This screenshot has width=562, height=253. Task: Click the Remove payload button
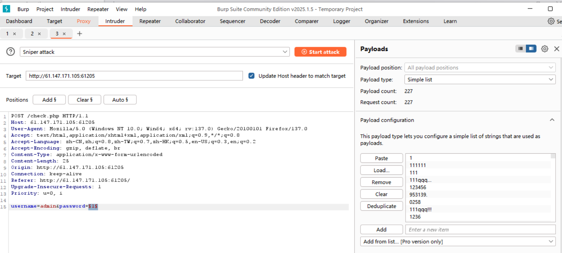(381, 182)
